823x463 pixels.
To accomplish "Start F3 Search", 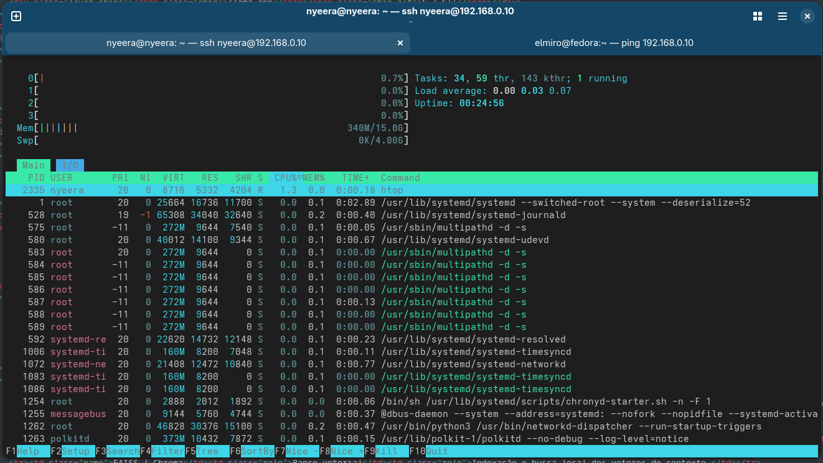I will 118,451.
